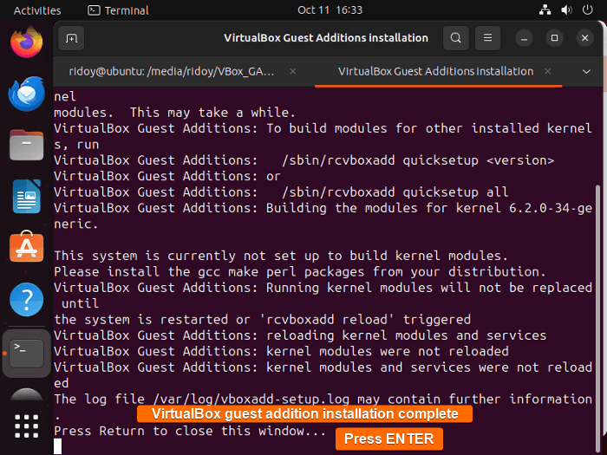
Task: Click text 'modules. This may take a while.'
Action: (x=175, y=113)
